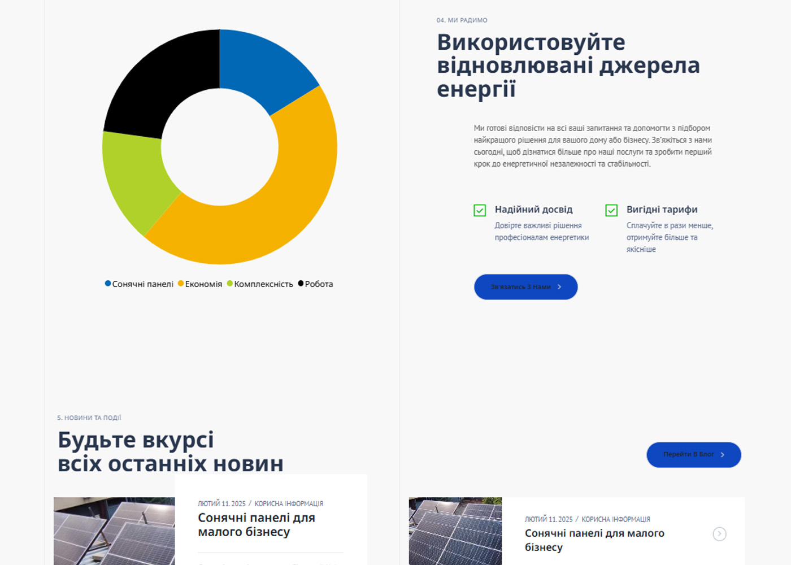
Task: Click the black Робота legend dot
Action: [x=301, y=284]
